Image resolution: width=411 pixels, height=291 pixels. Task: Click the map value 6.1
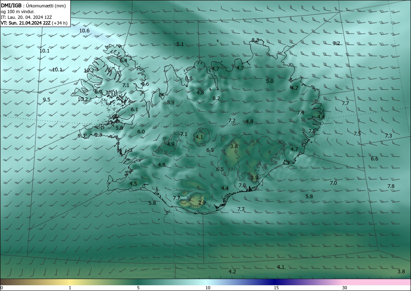point(134,110)
